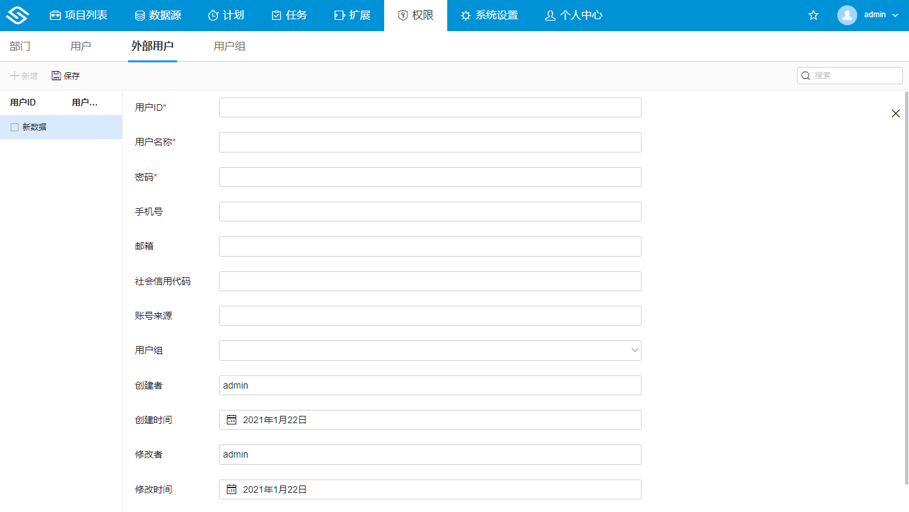The height and width of the screenshot is (512, 909).
Task: Switch to the 部门 tab
Action: coord(20,46)
